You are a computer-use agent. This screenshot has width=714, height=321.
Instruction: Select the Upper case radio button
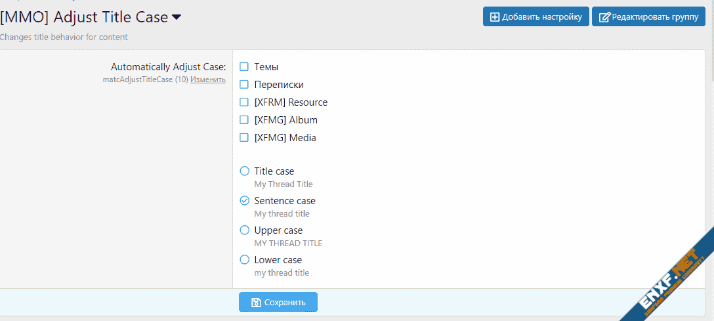pos(245,230)
